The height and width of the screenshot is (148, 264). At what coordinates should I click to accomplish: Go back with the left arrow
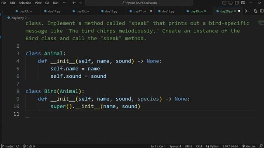(x=74, y=3)
